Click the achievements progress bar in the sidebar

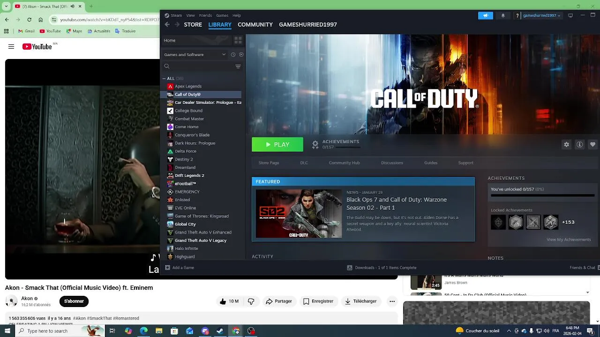542,195
